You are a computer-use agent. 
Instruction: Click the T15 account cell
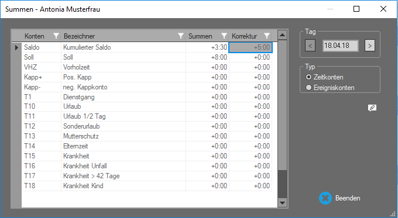coord(42,156)
